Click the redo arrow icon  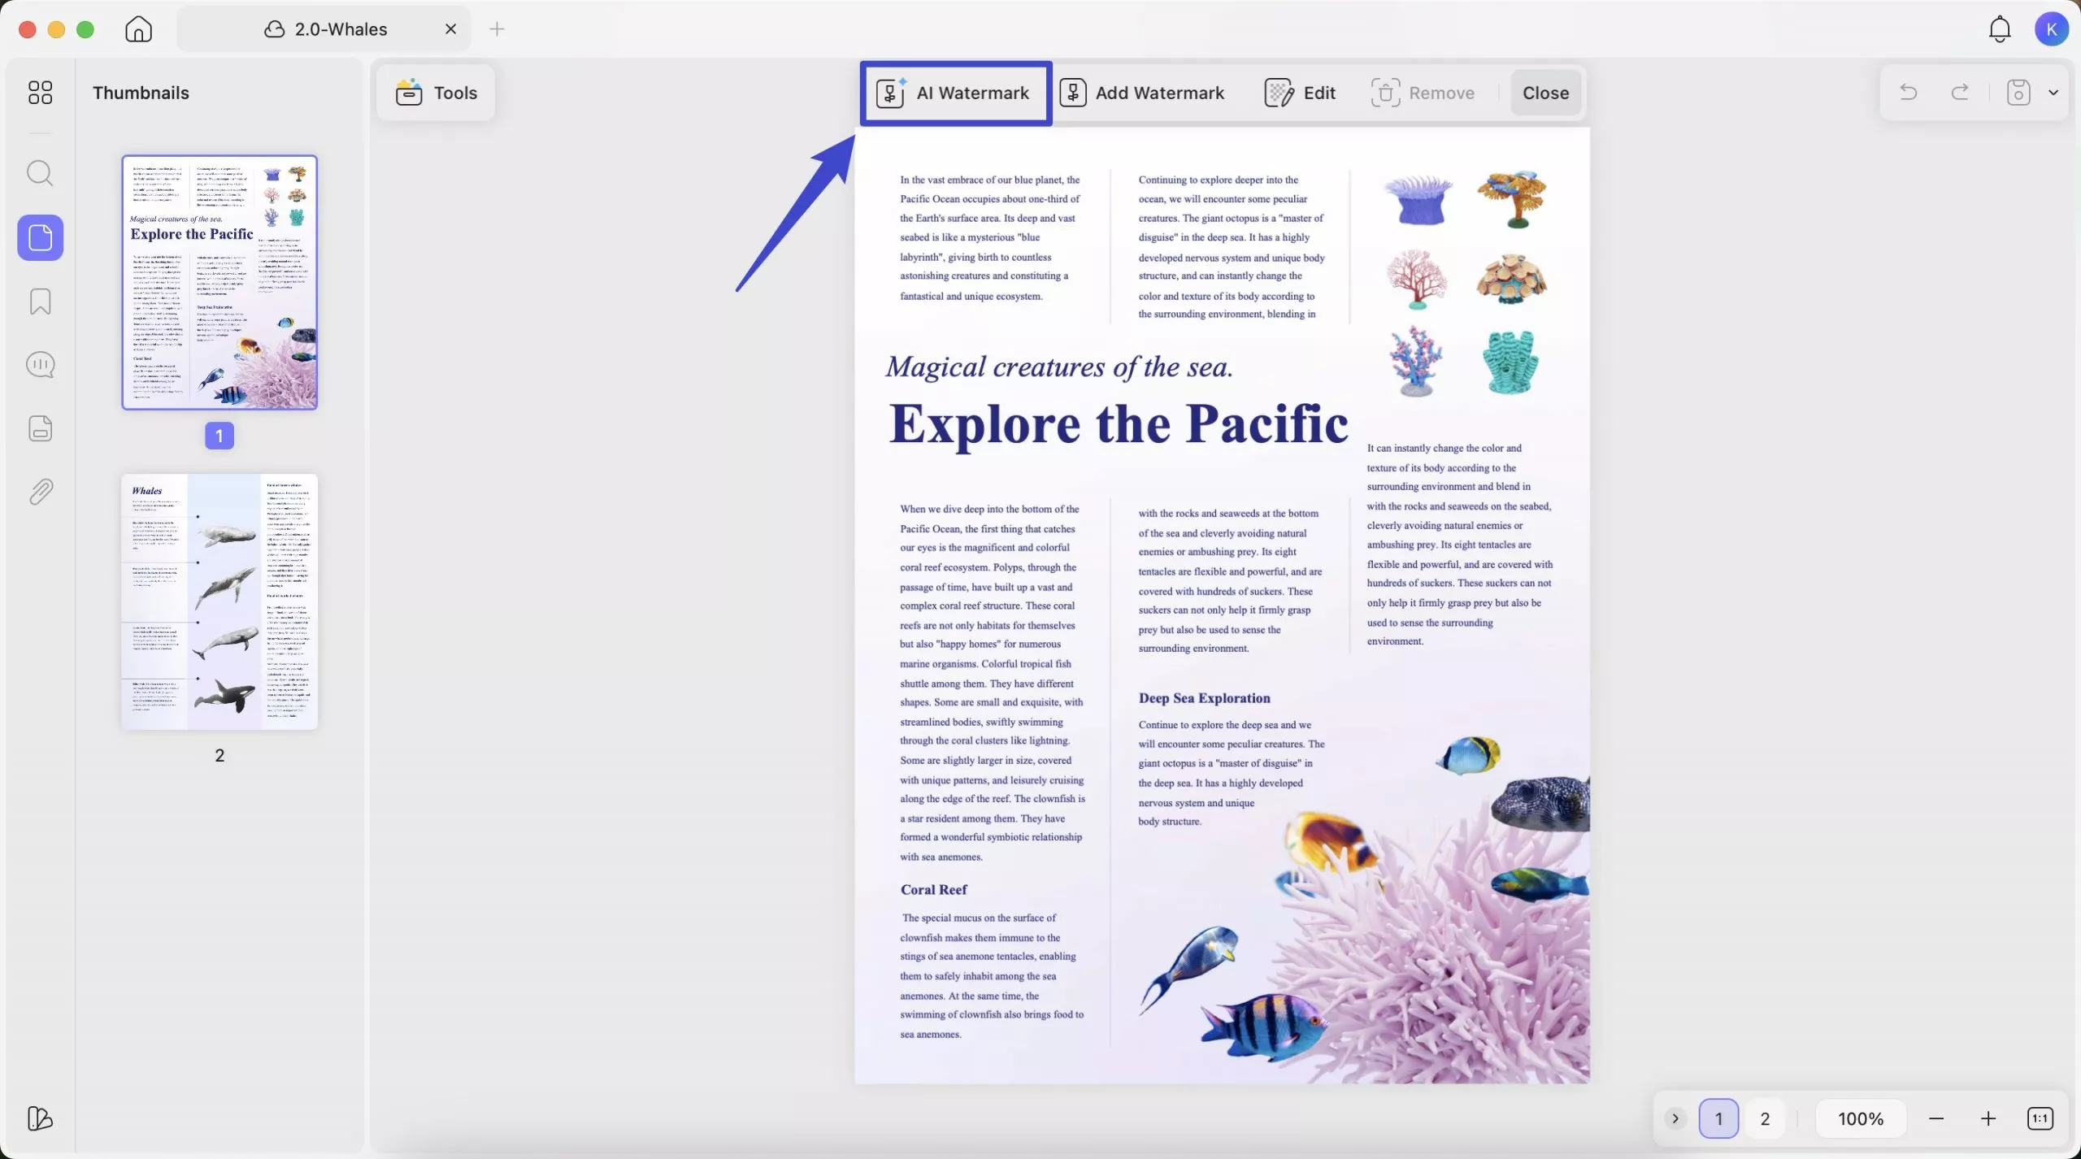click(x=1960, y=93)
